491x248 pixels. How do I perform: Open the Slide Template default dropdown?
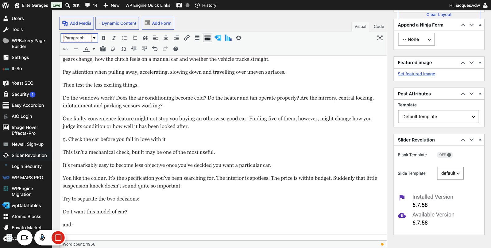450,173
